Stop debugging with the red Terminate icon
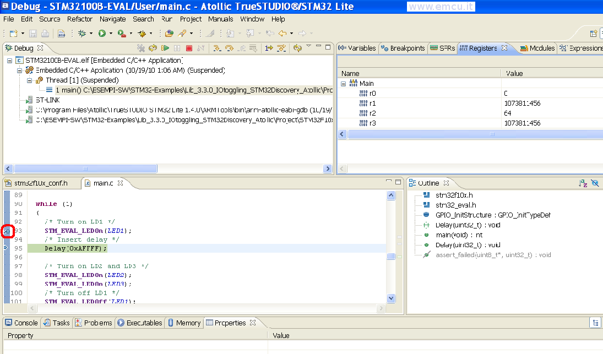 click(189, 48)
